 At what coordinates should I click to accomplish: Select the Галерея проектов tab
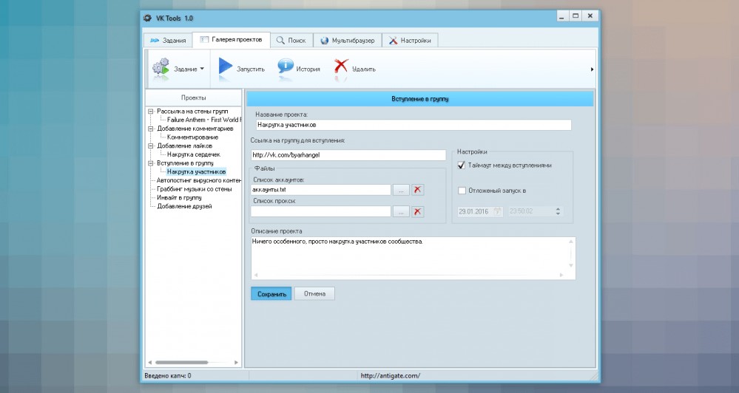(231, 40)
